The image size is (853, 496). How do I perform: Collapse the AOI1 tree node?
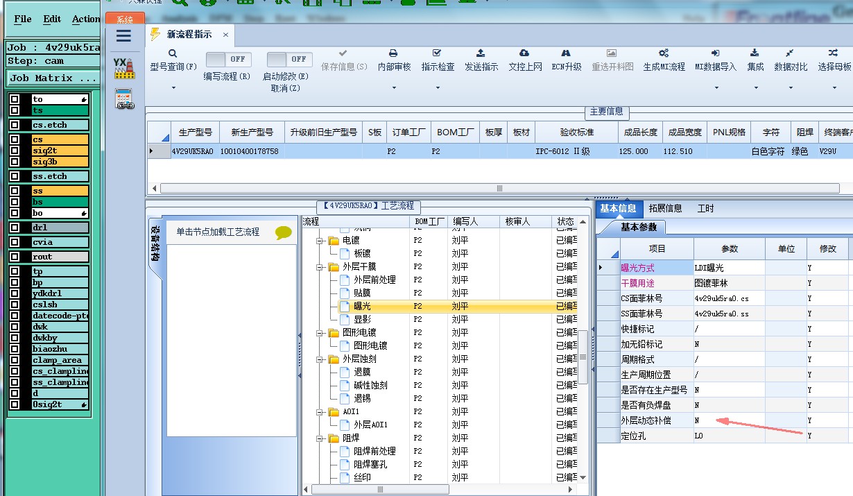[x=320, y=411]
